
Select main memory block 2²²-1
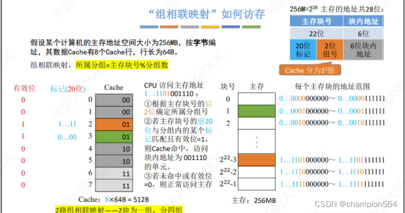[257, 184]
